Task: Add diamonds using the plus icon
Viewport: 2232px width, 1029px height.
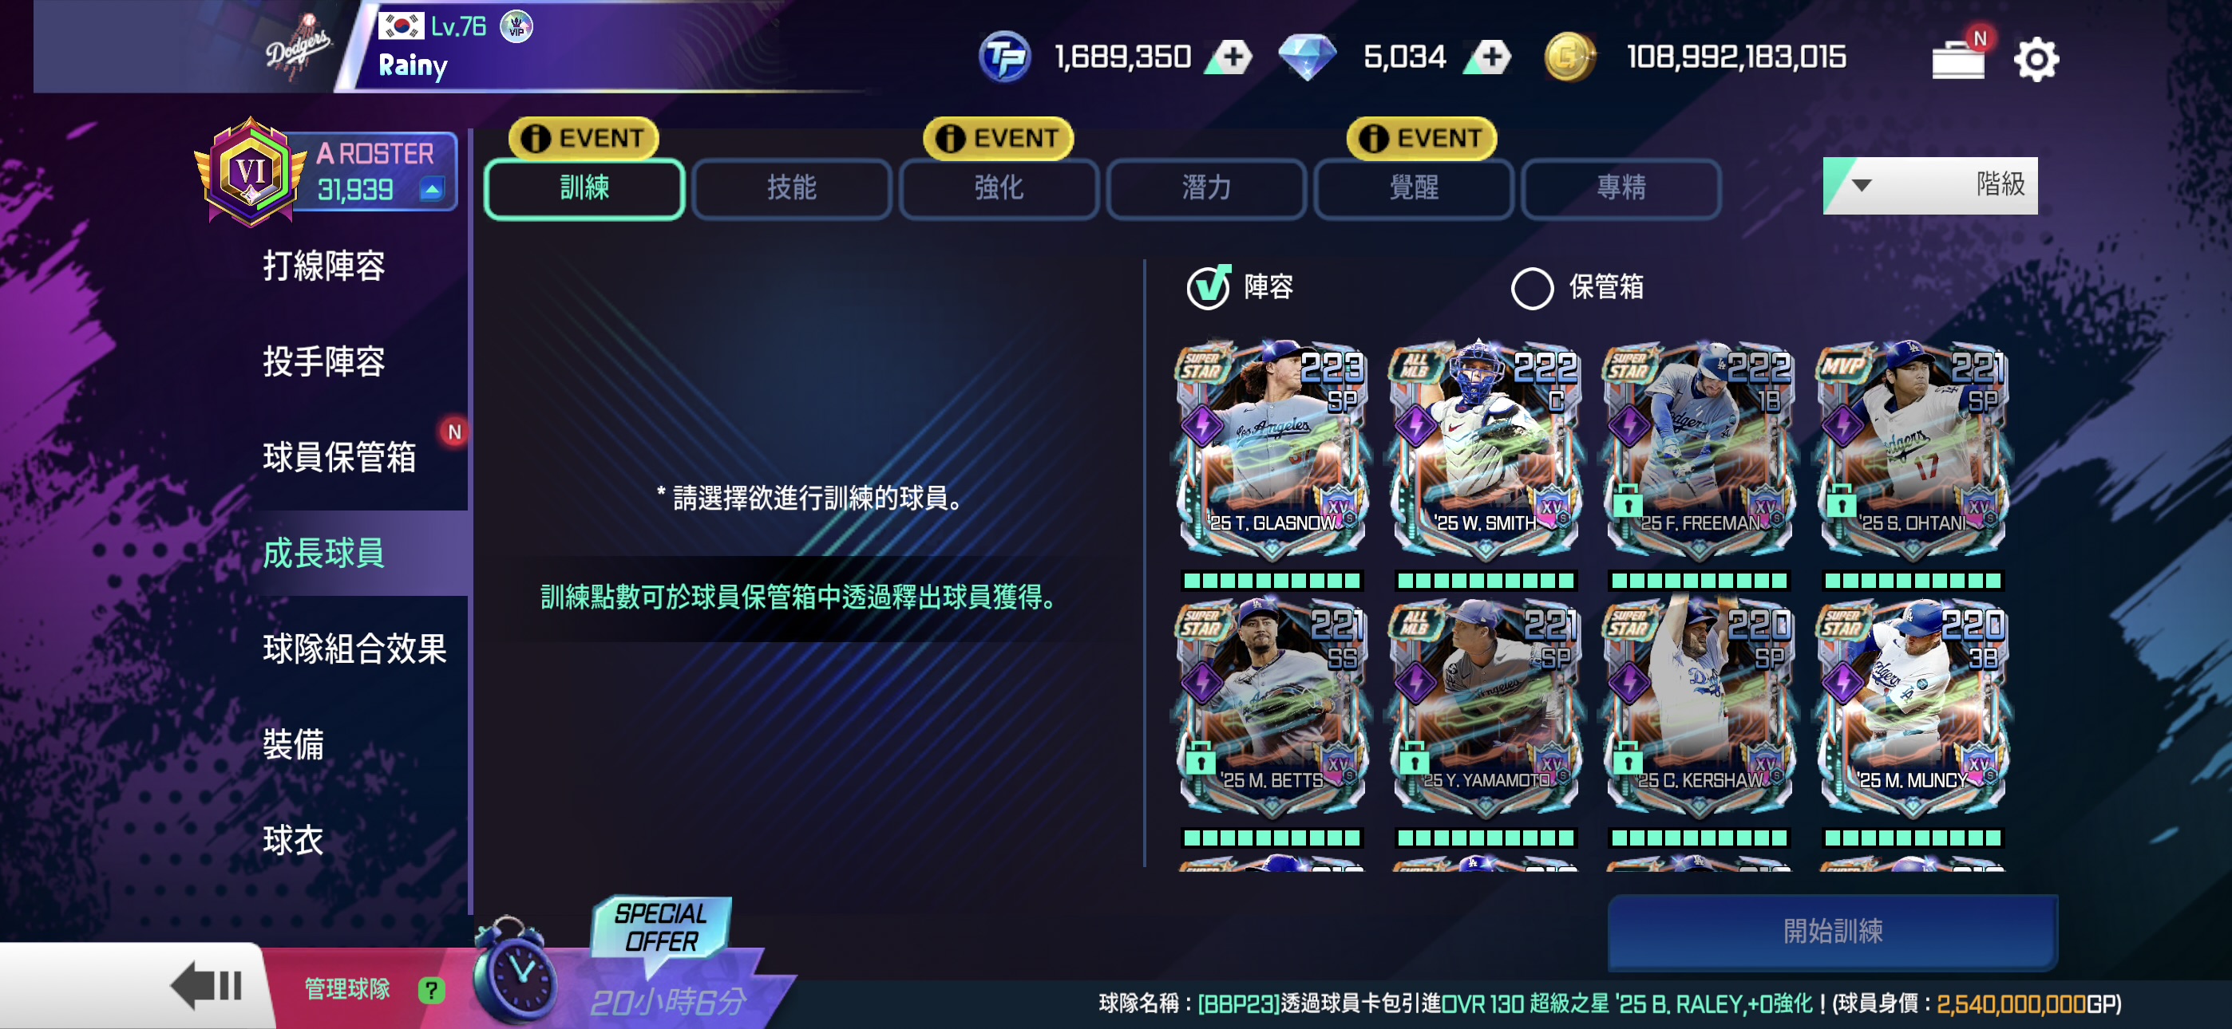Action: [1490, 57]
